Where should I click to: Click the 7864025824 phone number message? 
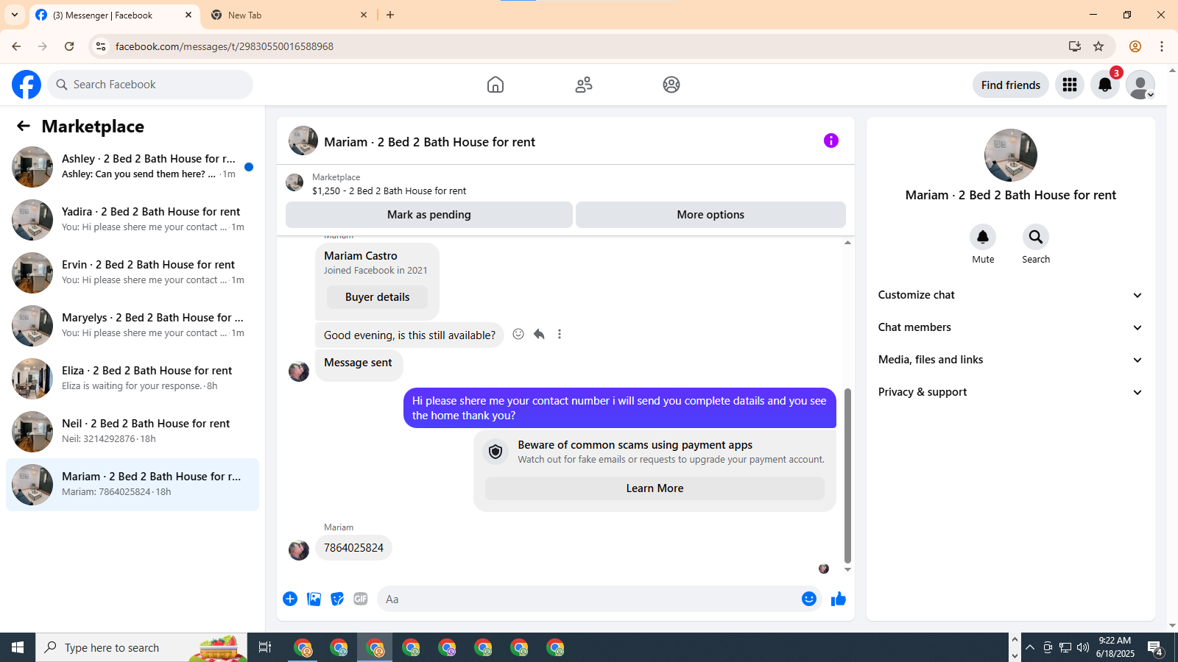tap(353, 548)
